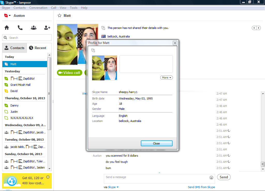Create a group with the people icon
This screenshot has height=191, width=265.
pos(34,27)
